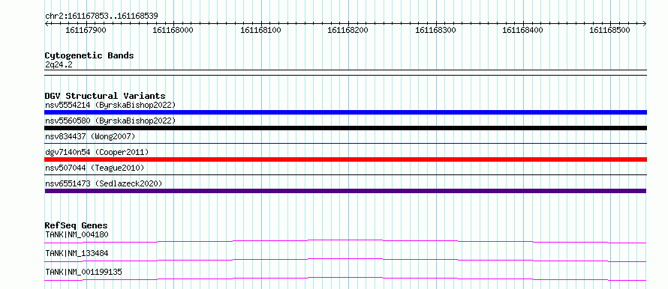
Task: Open nsv834437 (Wong2007) label
Action: [90, 136]
